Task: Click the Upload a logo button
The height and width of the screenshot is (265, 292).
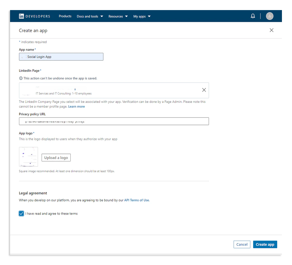Action: click(x=56, y=157)
